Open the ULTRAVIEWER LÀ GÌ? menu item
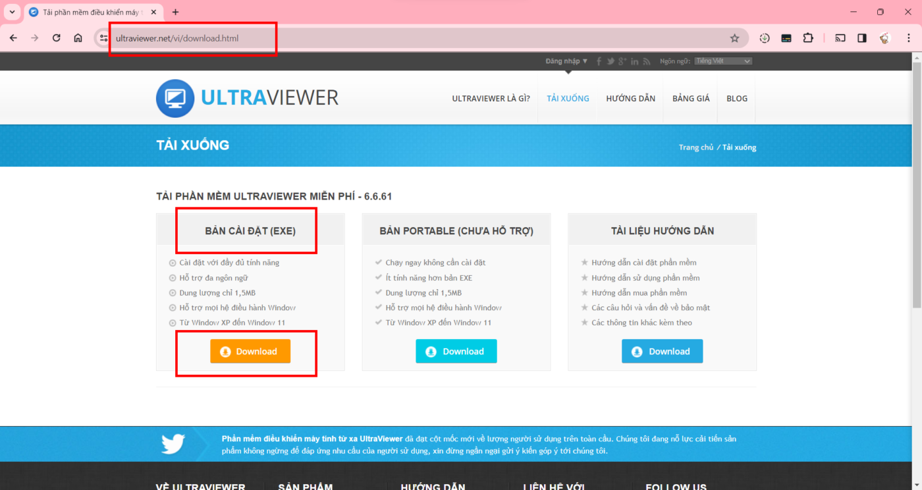922x490 pixels. (x=491, y=99)
